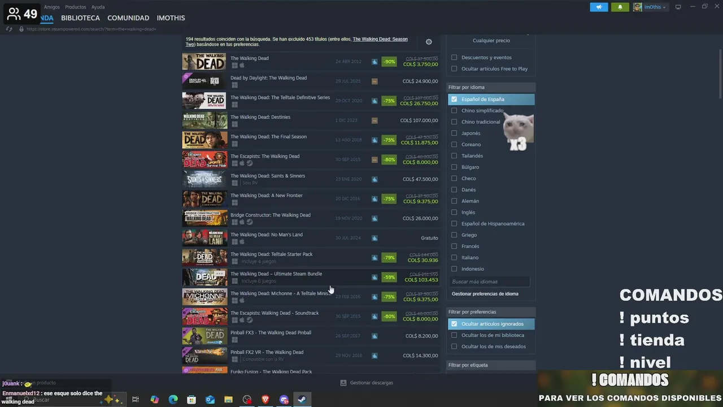The height and width of the screenshot is (407, 723).
Task: Enable Descuentos y eventos filter
Action: coord(454,57)
